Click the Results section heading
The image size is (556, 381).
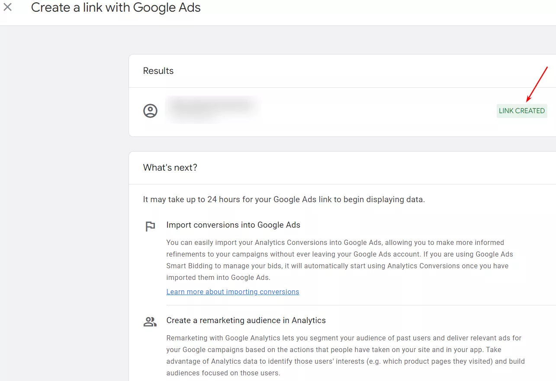[x=158, y=71]
